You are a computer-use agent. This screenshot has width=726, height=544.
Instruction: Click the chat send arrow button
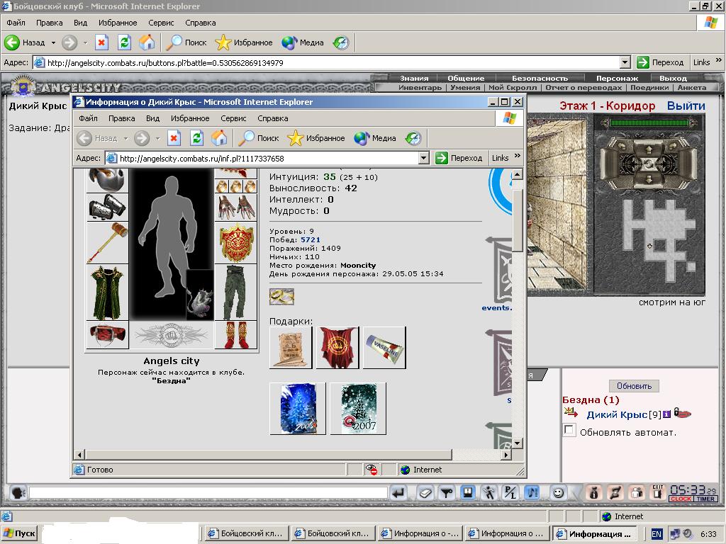[398, 493]
